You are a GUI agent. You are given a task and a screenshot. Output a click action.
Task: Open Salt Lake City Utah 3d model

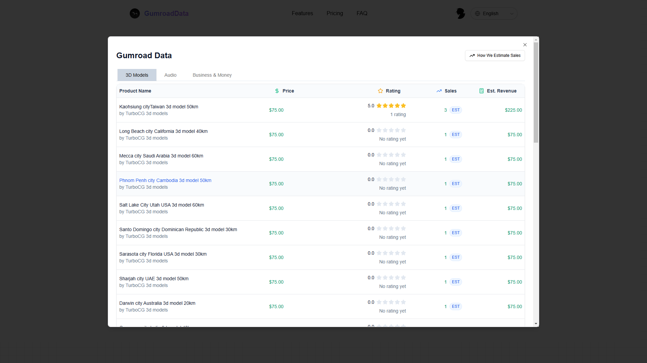[162, 205]
